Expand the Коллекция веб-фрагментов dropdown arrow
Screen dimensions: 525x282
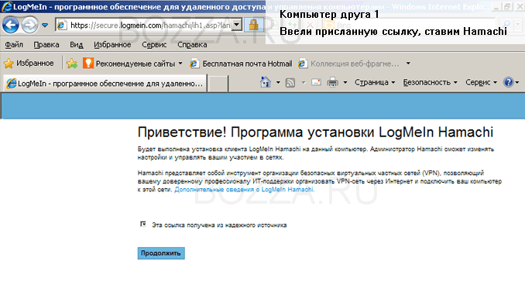coord(408,63)
